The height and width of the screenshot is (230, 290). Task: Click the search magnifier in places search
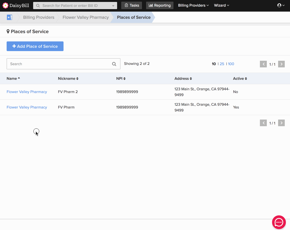pos(114,64)
